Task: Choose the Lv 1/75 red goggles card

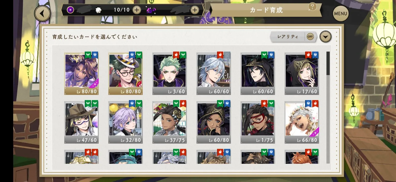Action: tap(258, 122)
